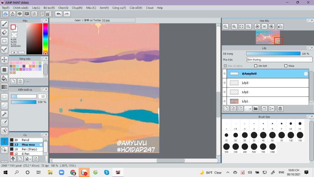Choose brush size 1000 preset

tap(272, 148)
